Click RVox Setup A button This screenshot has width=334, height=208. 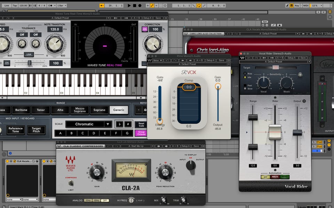pyautogui.click(x=211, y=60)
